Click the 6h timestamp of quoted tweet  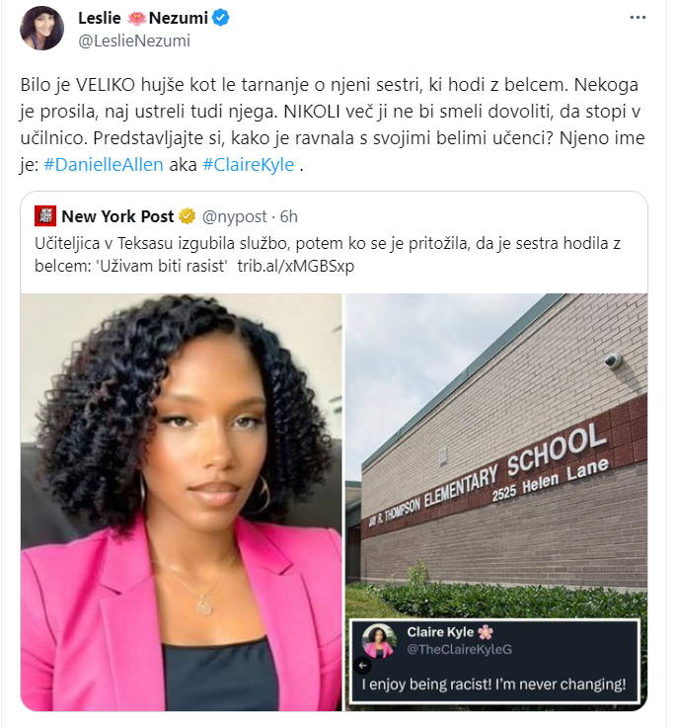[288, 216]
